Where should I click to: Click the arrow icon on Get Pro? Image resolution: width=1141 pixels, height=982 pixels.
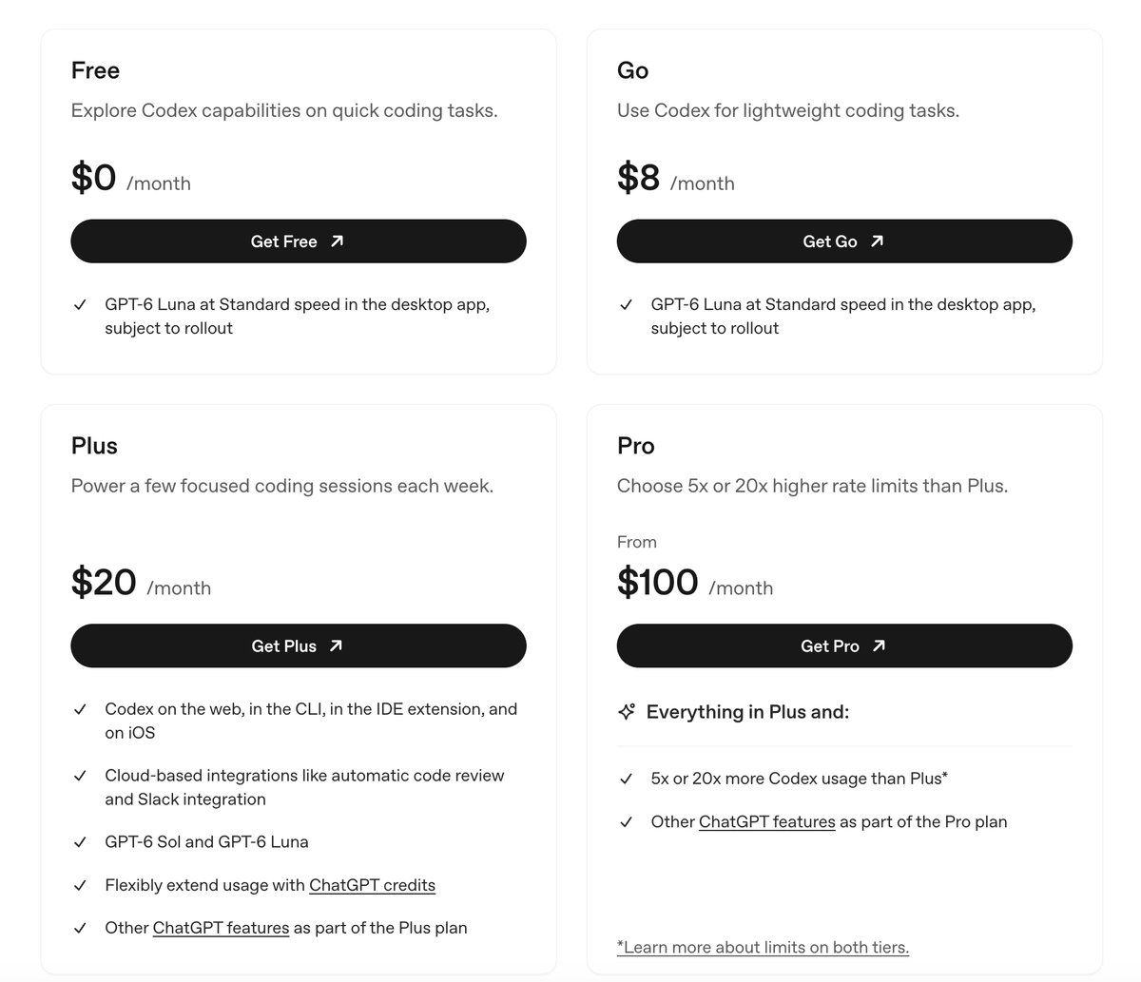click(879, 645)
